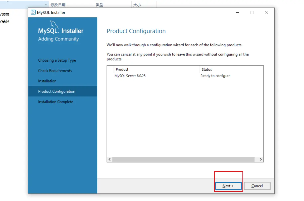This screenshot has height=201, width=304.
Task: Click the MySQL dolphin logo
Action: (x=55, y=24)
